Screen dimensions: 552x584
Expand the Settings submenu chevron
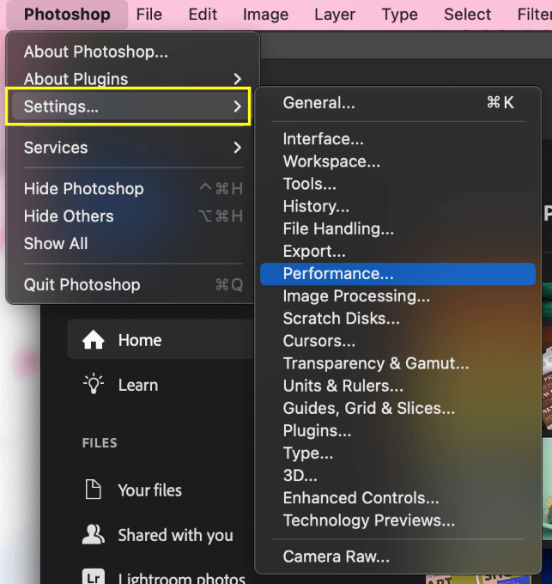point(238,106)
